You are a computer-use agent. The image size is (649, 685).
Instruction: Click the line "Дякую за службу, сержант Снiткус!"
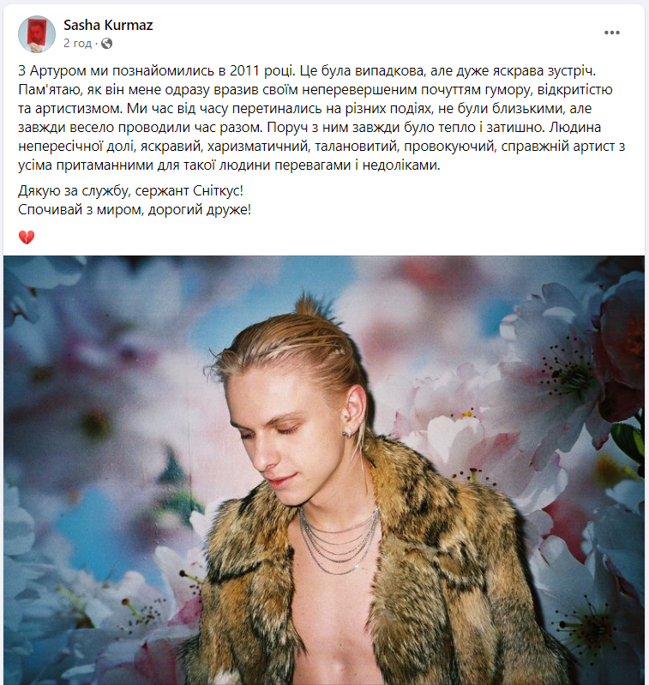130,191
